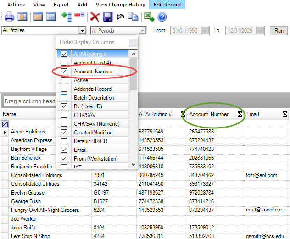Open the View Change History menu

pos(120,5)
